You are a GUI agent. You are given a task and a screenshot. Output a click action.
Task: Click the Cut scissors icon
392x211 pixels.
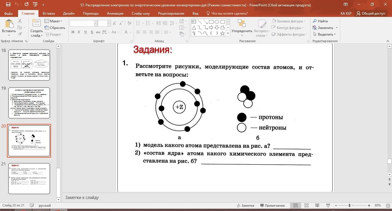pos(20,21)
